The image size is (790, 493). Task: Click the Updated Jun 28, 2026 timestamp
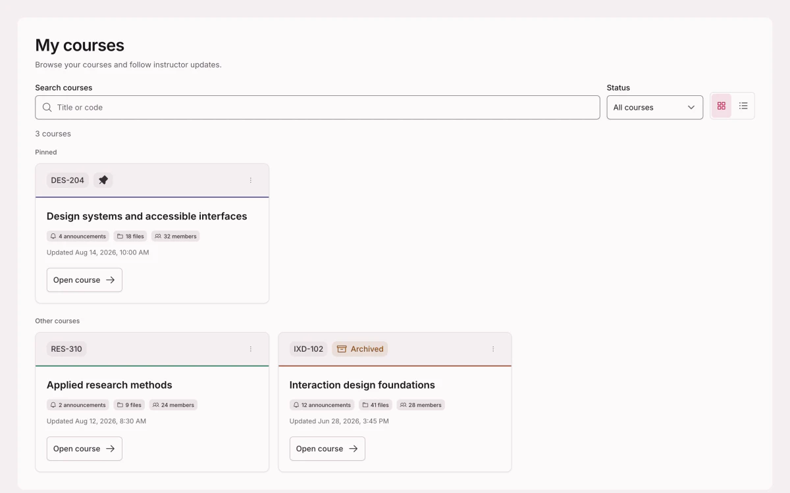339,421
